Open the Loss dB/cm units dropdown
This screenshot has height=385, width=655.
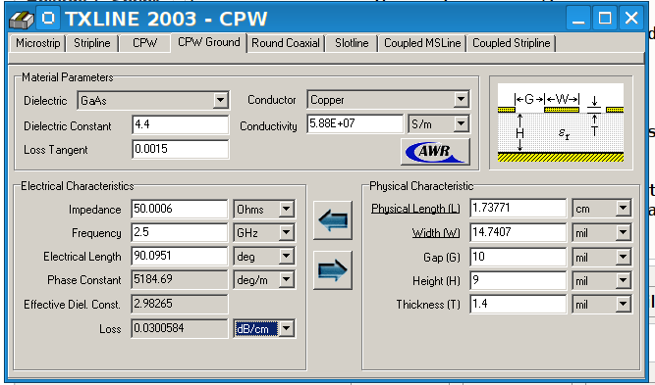(286, 329)
